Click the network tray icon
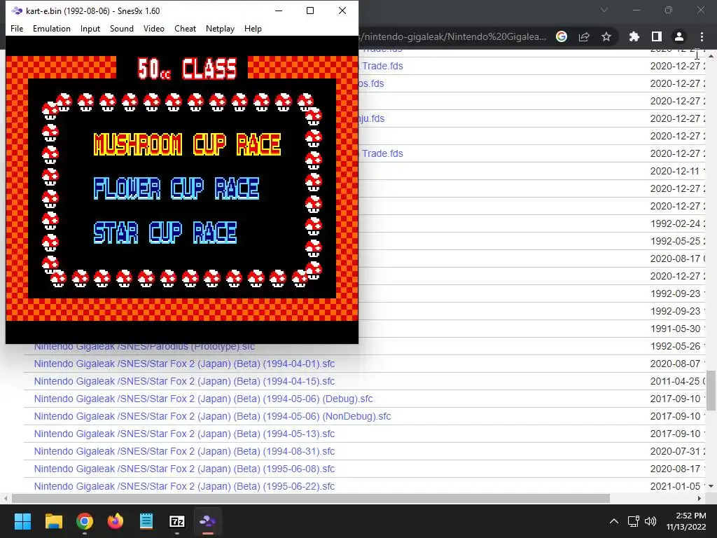Image resolution: width=717 pixels, height=538 pixels. coord(633,521)
